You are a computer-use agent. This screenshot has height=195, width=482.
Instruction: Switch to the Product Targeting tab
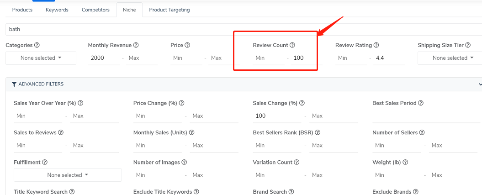pos(169,10)
